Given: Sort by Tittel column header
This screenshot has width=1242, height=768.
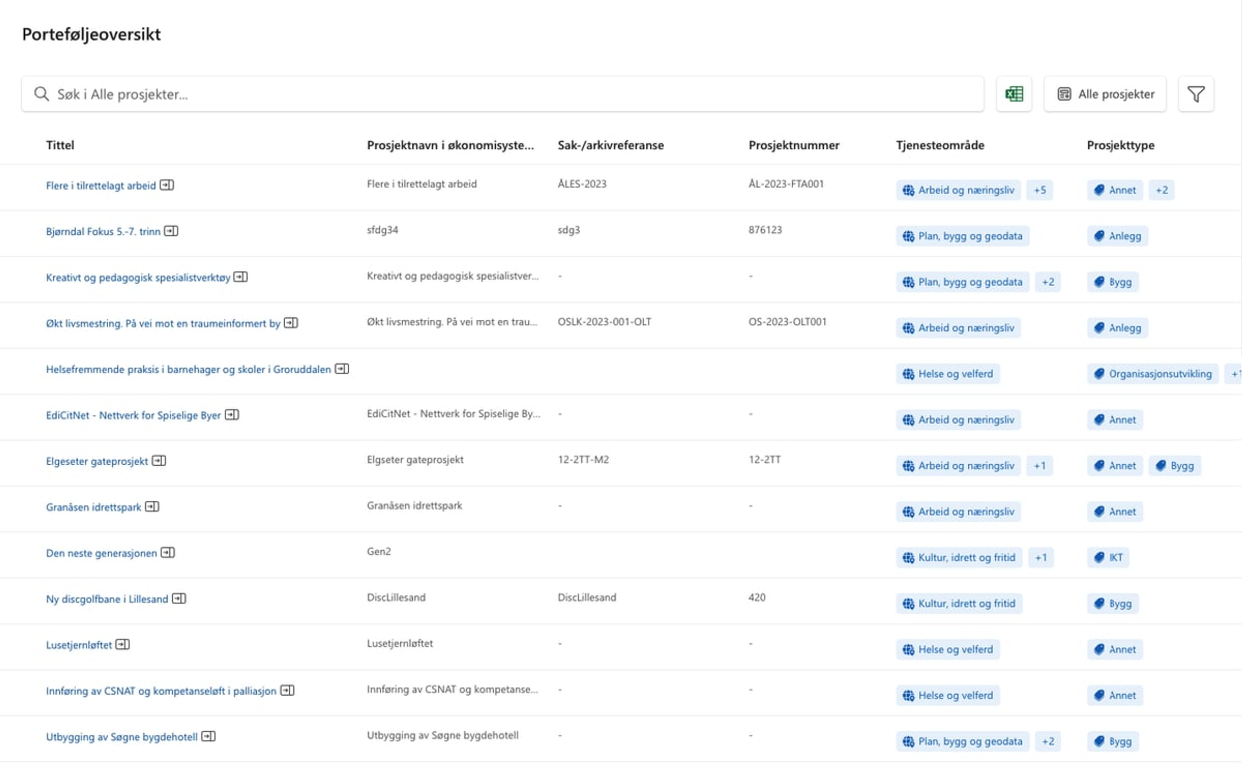Looking at the screenshot, I should point(60,145).
